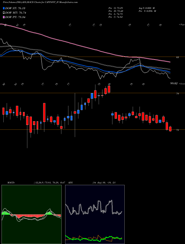The width and height of the screenshot is (185, 244).
Task: Click the Pre L low price value
Action: (115, 14)
